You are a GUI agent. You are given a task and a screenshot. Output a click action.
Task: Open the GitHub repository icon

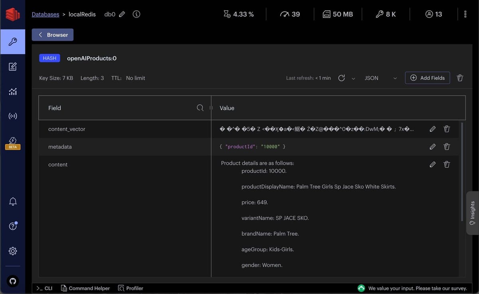point(12,281)
